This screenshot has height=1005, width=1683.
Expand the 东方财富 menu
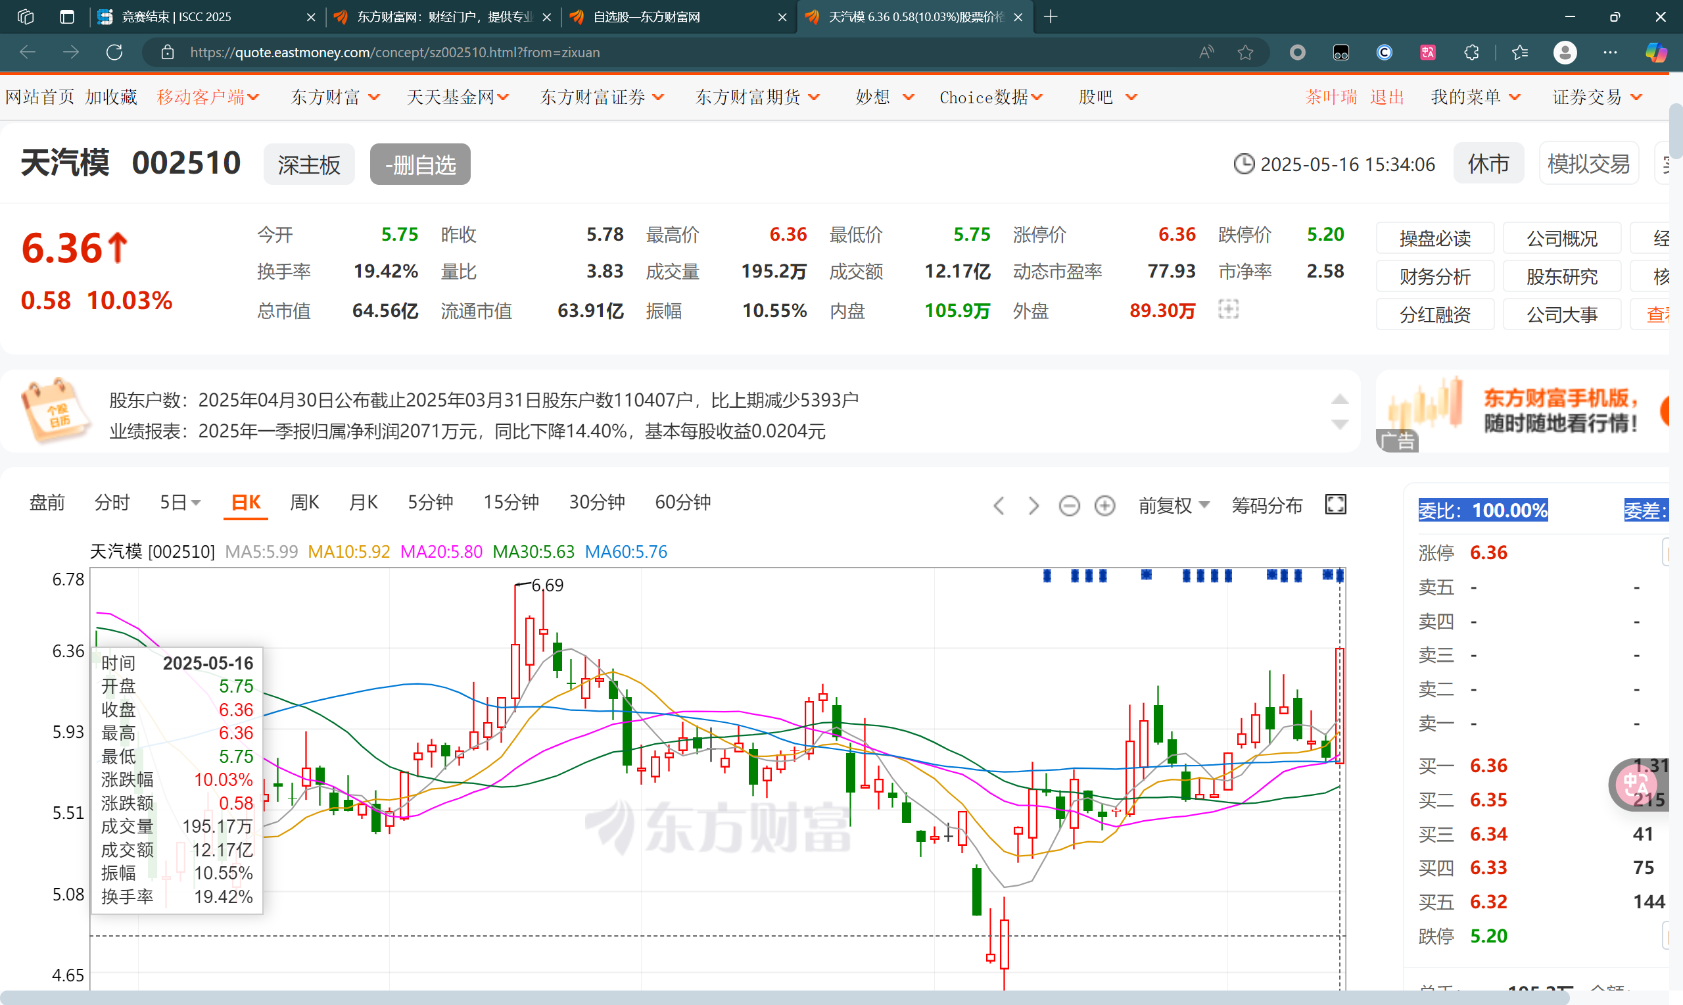point(335,97)
